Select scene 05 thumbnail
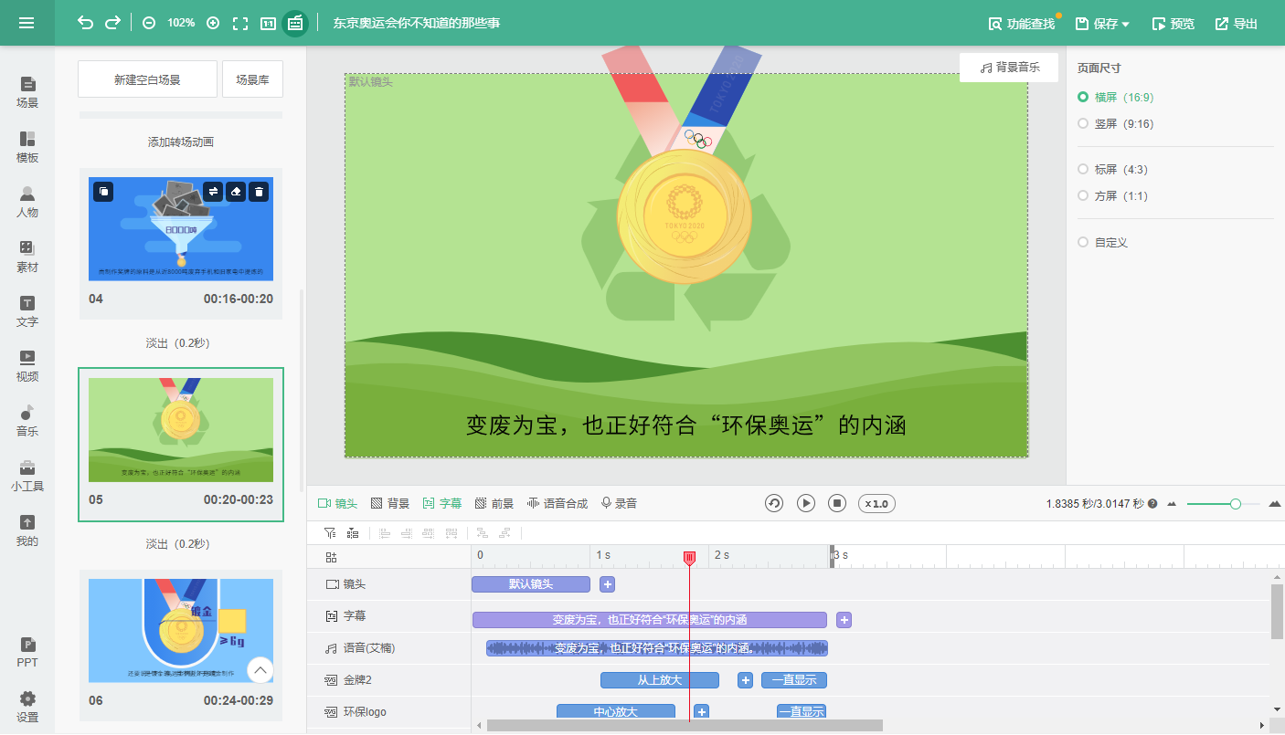 [x=181, y=430]
